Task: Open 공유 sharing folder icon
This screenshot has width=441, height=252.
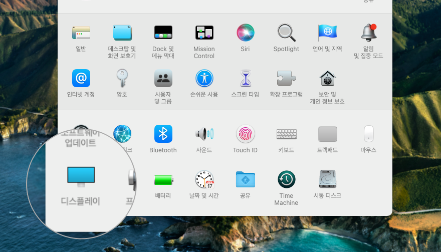Action: click(245, 179)
